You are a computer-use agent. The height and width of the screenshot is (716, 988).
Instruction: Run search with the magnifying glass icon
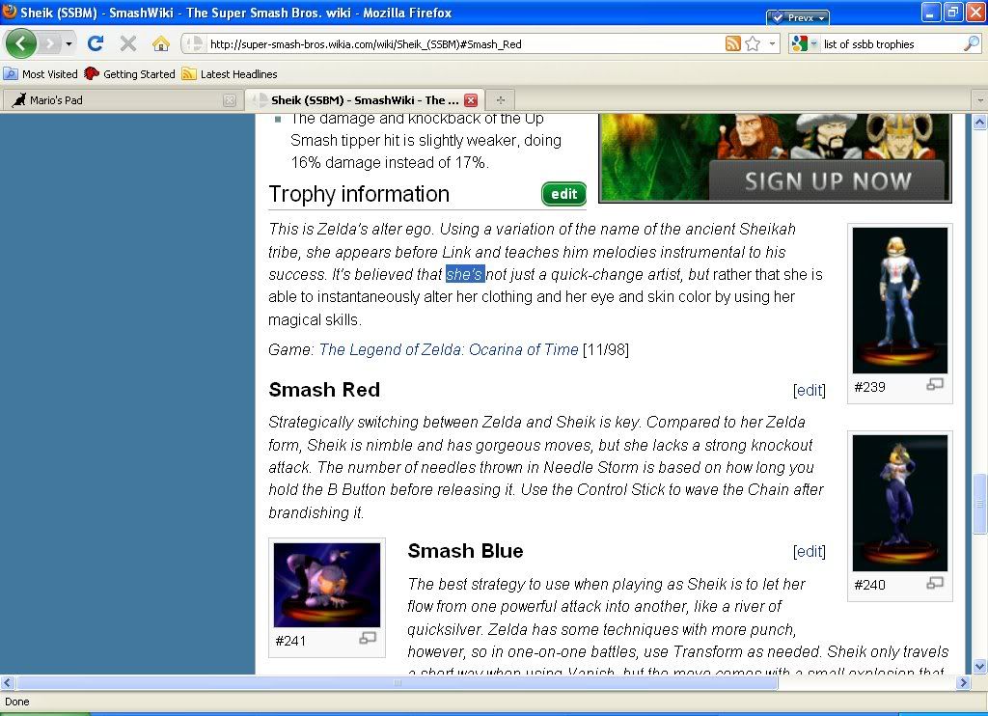click(971, 43)
